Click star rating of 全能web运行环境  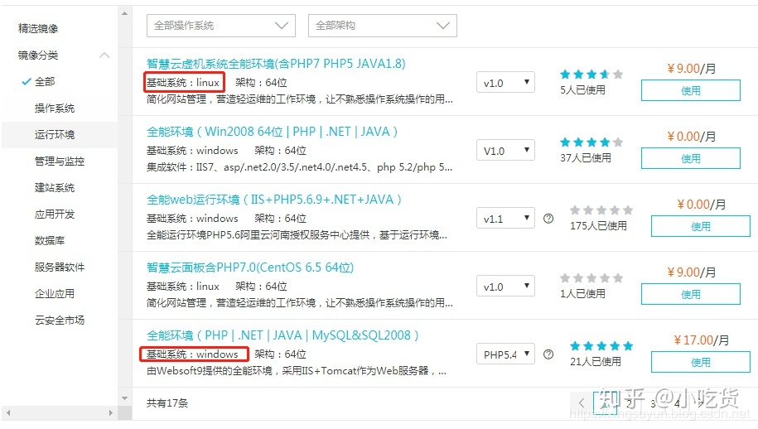pyautogui.click(x=601, y=210)
